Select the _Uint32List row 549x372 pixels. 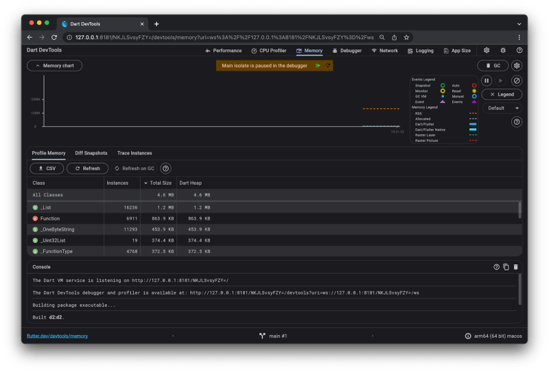pos(274,241)
